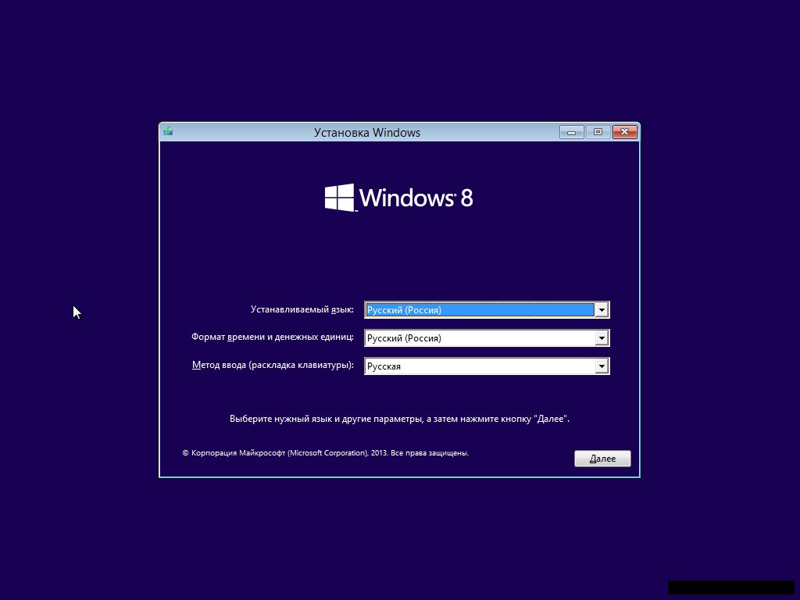The height and width of the screenshot is (600, 800).
Task: Click the Установка Windows title bar text
Action: pyautogui.click(x=367, y=132)
